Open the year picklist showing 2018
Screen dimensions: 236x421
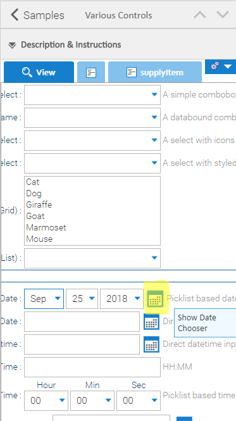(121, 299)
